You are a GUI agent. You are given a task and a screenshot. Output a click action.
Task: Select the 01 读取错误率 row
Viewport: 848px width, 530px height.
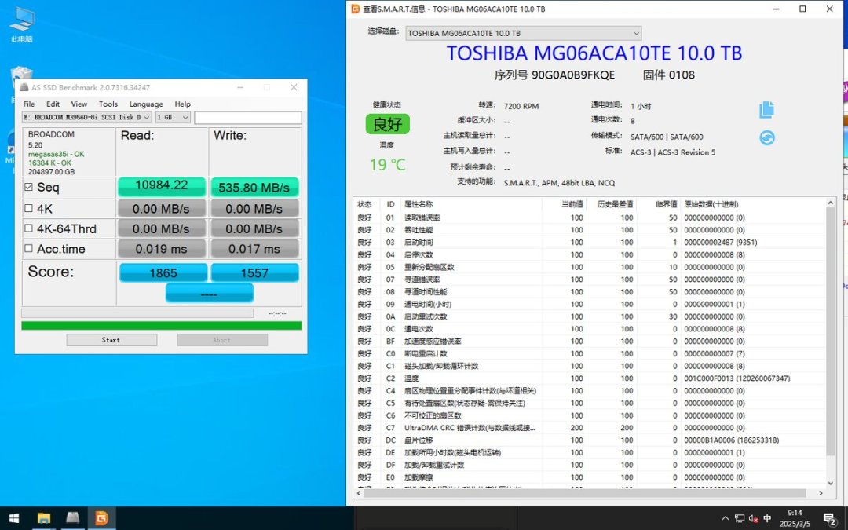click(590, 217)
